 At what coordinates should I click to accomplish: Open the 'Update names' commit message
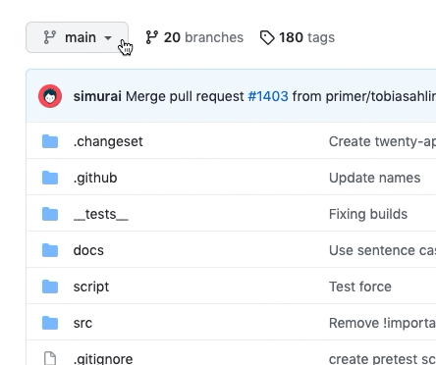(374, 178)
